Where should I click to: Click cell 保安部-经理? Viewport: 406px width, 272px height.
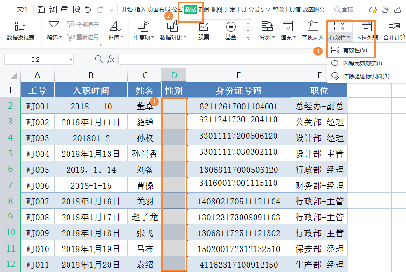[319, 249]
